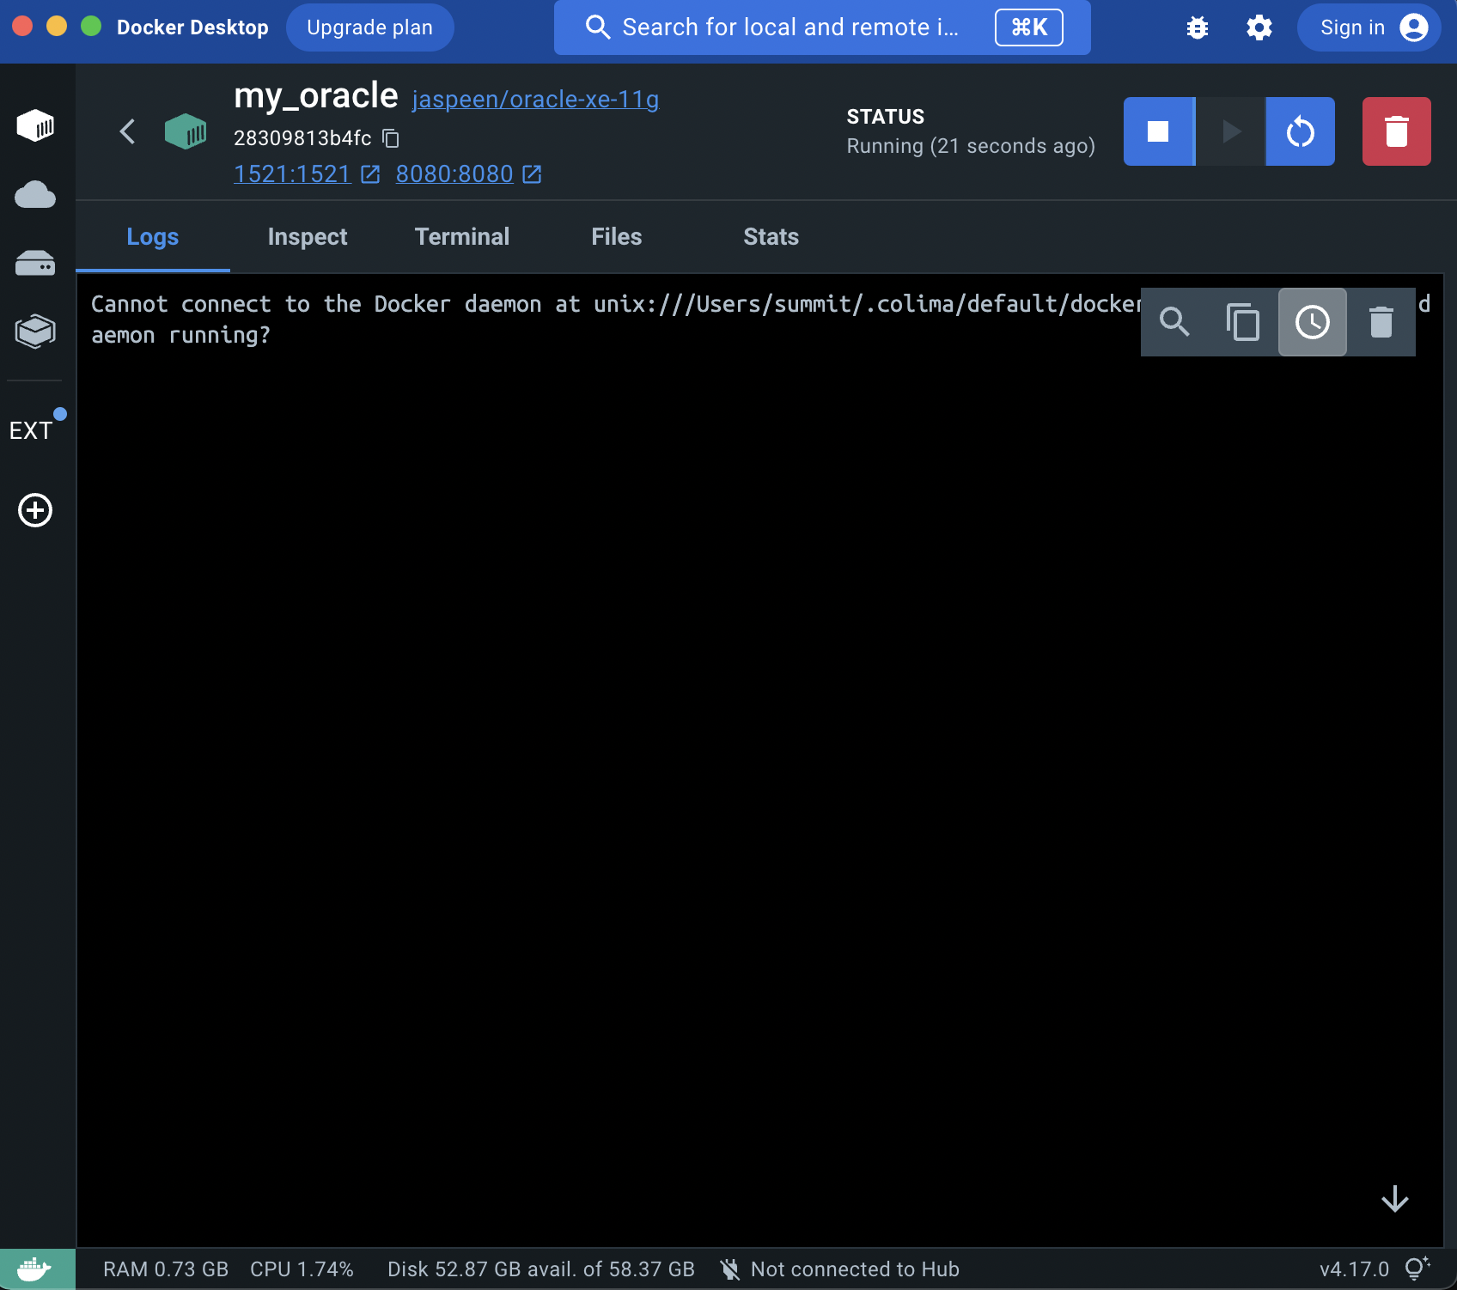Open the jaspeen/oracle-xe-11g image link
This screenshot has width=1457, height=1290.
pos(535,100)
